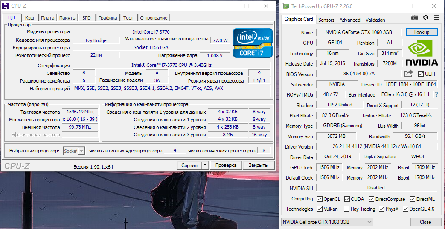Enable the Ray Tracing checkbox

pyautogui.click(x=347, y=209)
